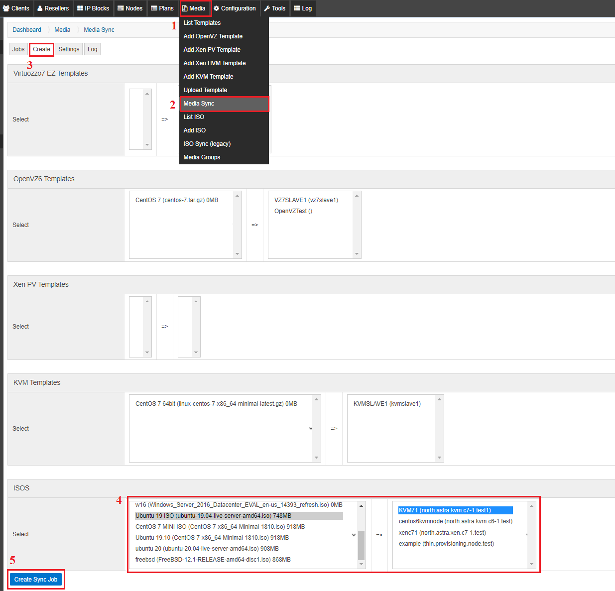Select Media Sync menu entry

(224, 104)
